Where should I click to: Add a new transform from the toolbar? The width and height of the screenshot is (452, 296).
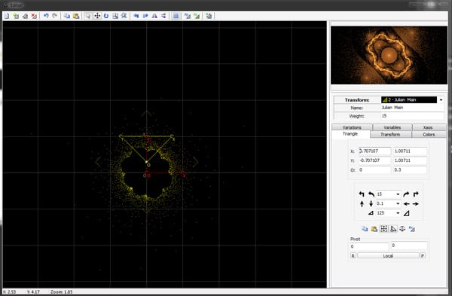(x=16, y=16)
